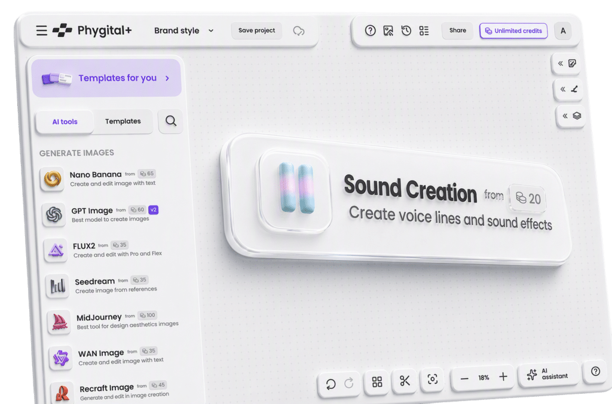Open the grid list view icon in top bar

click(x=424, y=31)
